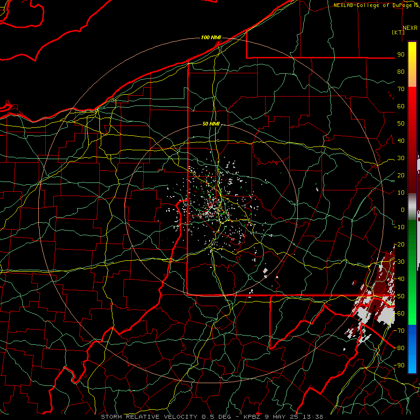Click the -70 value on the velocity scale
Screen dimensions: 420x420
pos(399,331)
